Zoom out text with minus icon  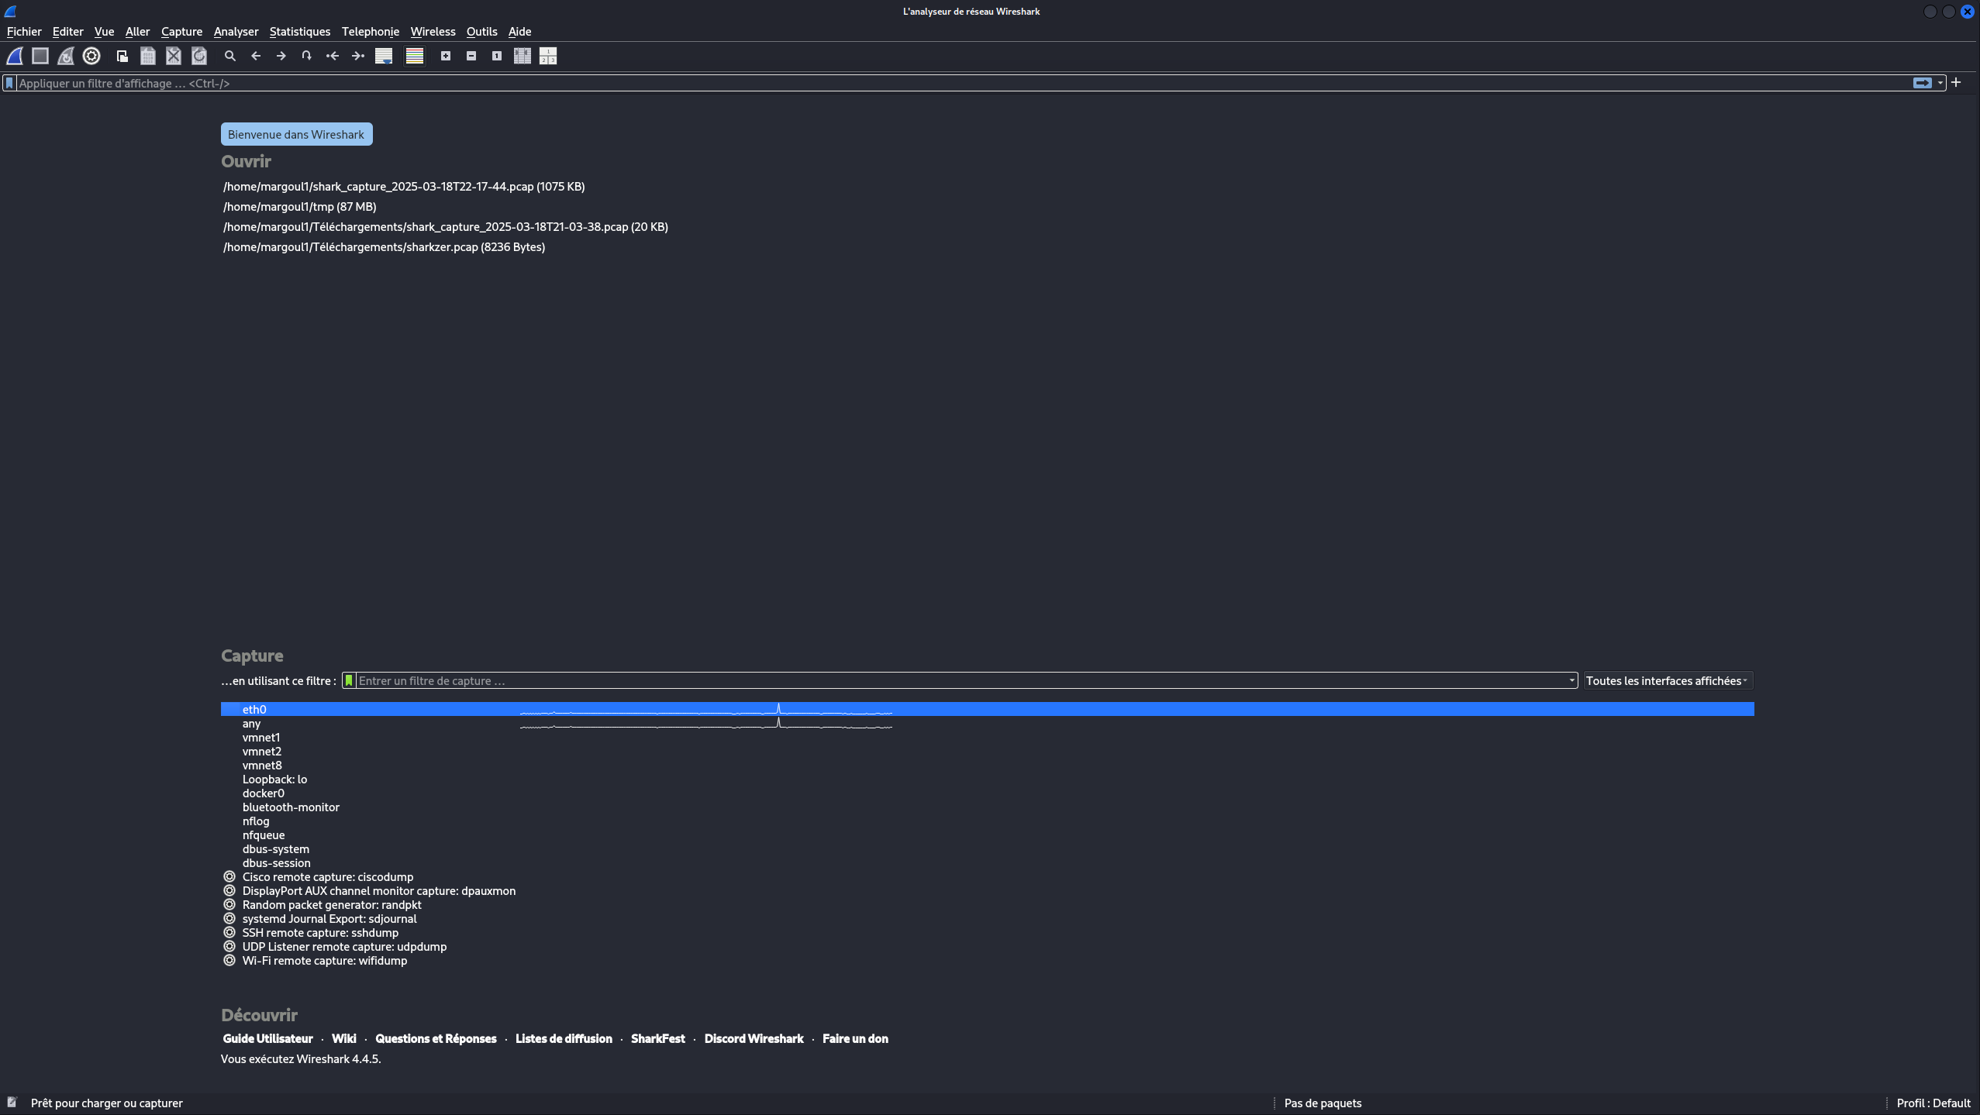471,56
